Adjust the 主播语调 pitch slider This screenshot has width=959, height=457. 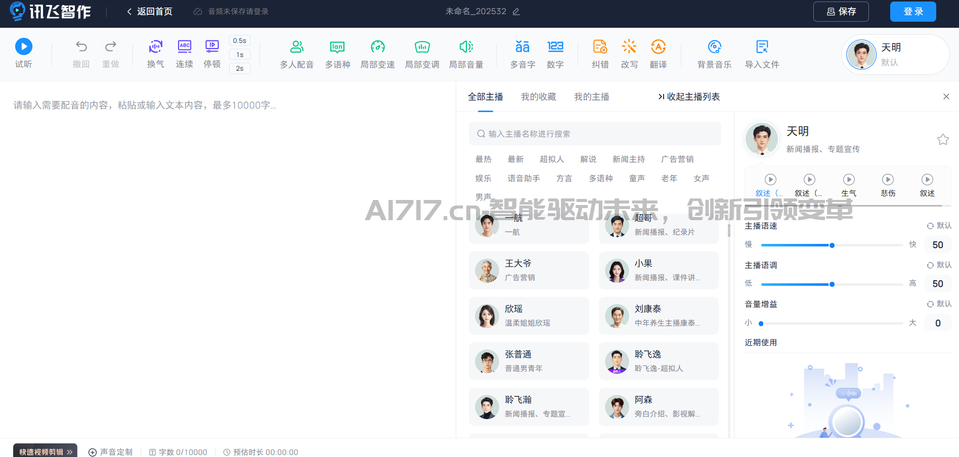click(x=832, y=284)
